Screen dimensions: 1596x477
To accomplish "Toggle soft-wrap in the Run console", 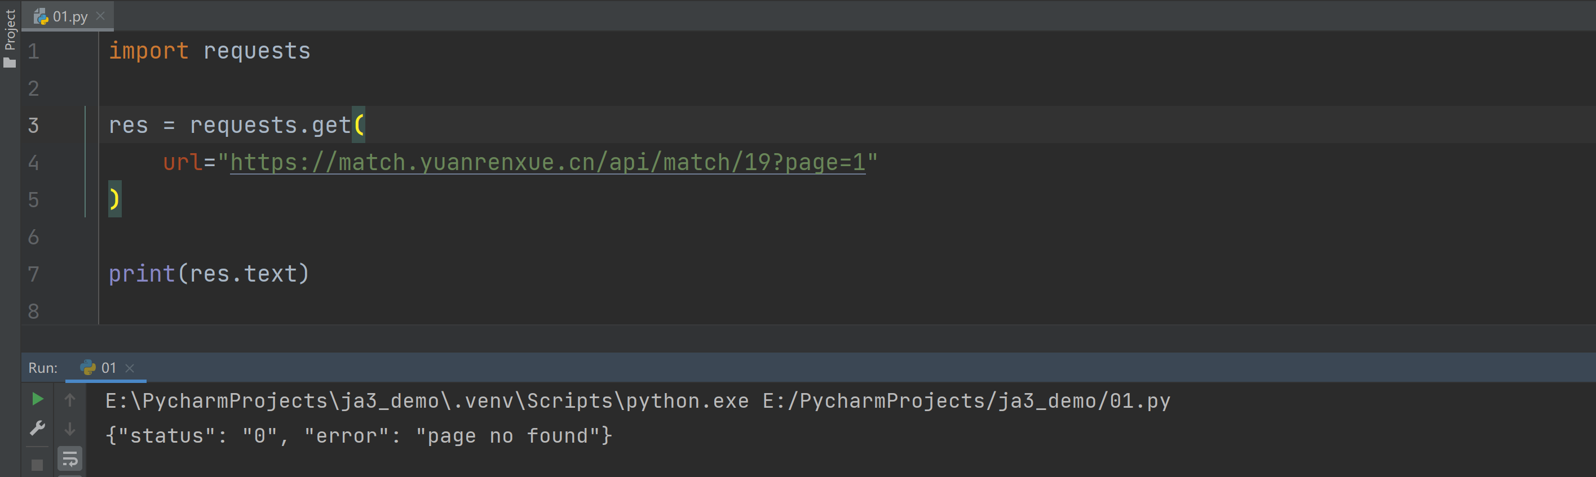I will pos(70,459).
